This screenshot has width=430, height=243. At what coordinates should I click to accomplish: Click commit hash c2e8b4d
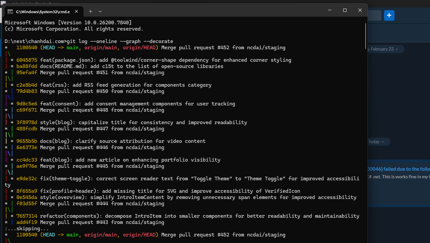click(x=27, y=85)
